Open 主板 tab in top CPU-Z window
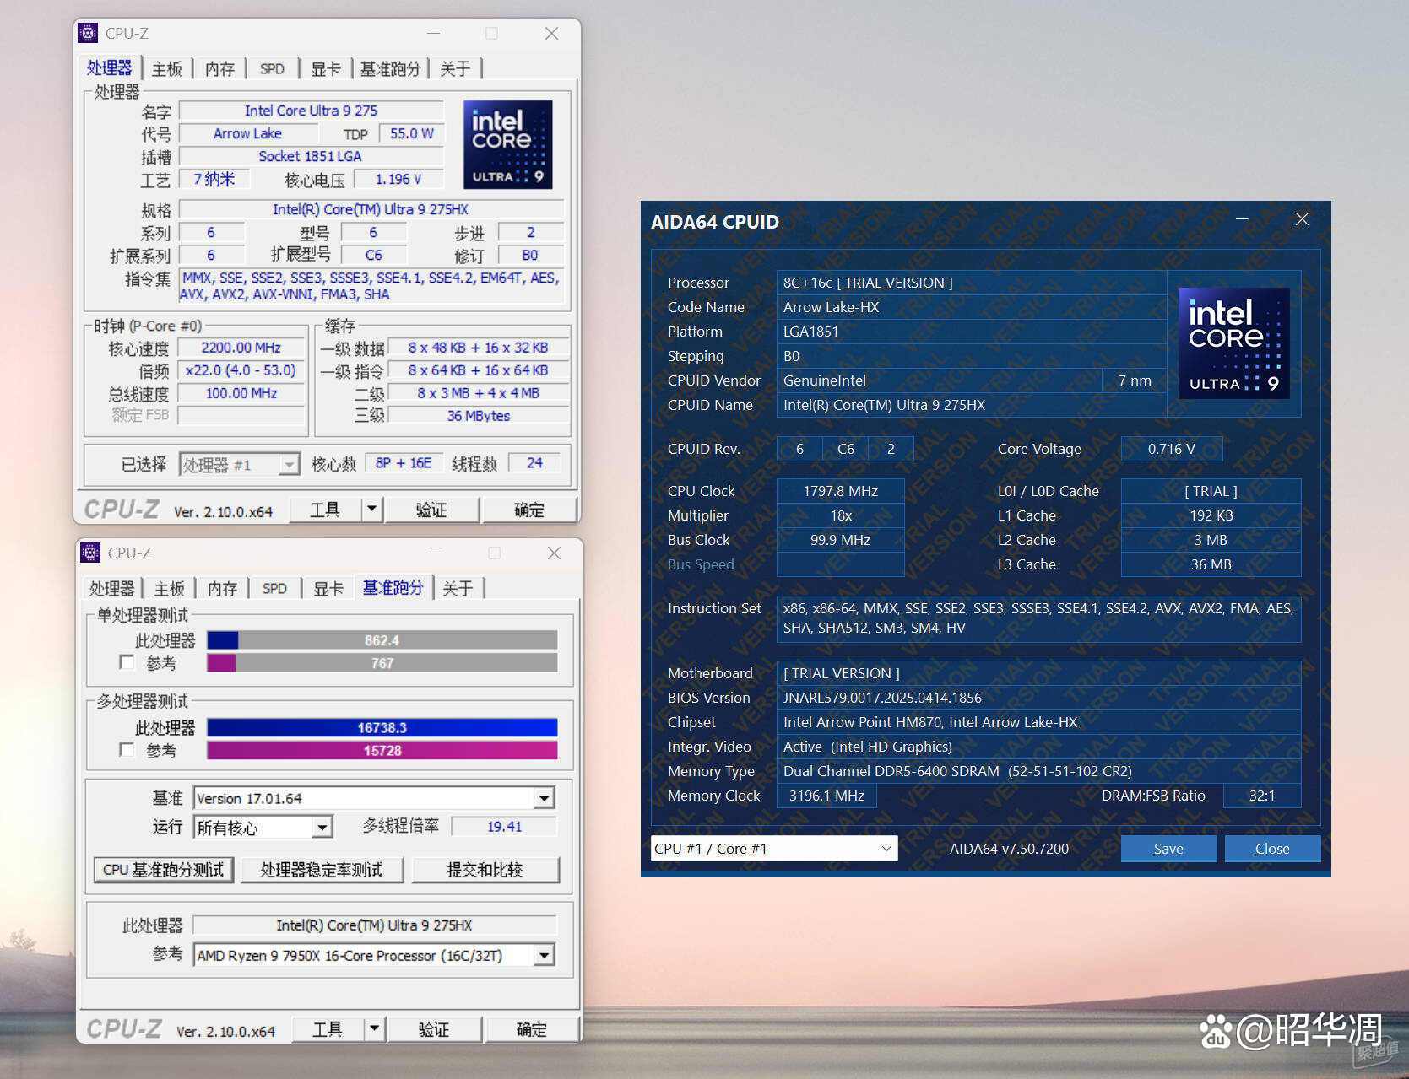Viewport: 1409px width, 1079px height. tap(167, 68)
